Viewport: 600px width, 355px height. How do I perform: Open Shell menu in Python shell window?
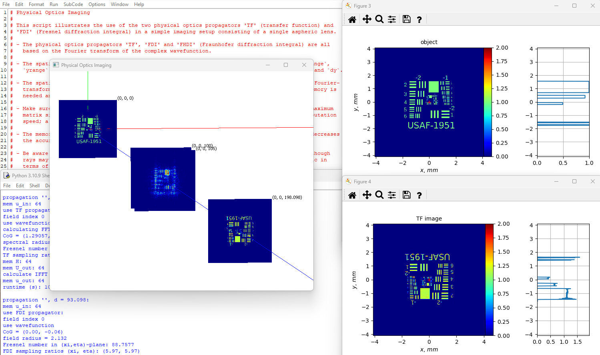(34, 186)
